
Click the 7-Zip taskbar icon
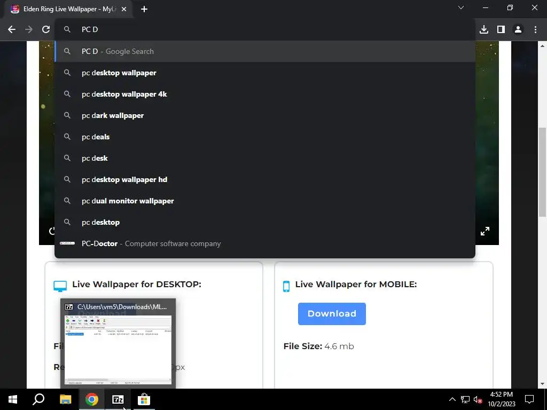pyautogui.click(x=118, y=399)
